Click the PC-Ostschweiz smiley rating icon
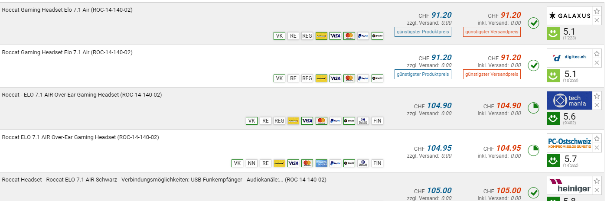 click(x=553, y=161)
